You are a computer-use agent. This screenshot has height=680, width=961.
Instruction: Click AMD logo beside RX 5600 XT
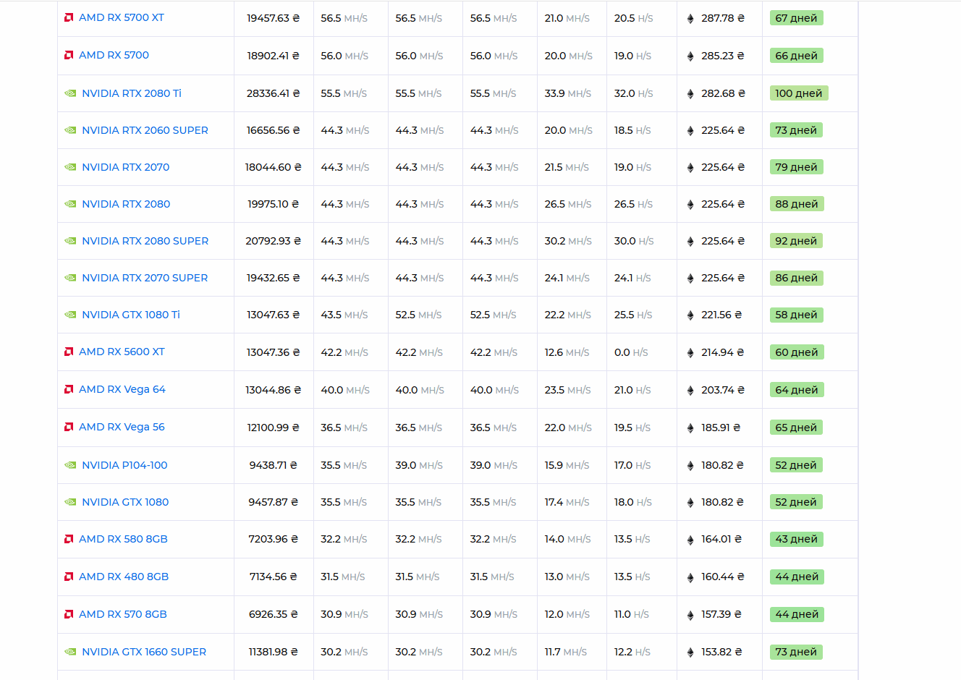pos(69,352)
